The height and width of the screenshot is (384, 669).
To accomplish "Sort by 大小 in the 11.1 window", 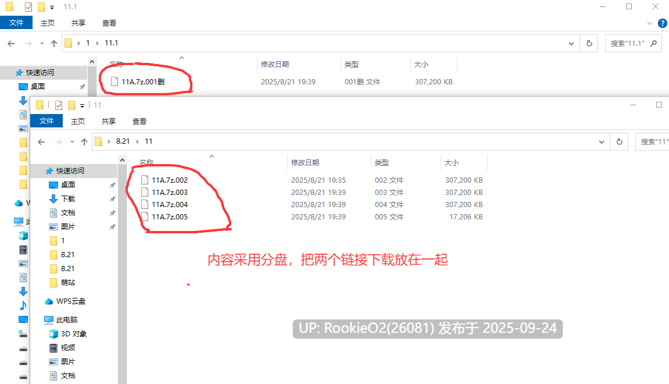I will point(421,65).
